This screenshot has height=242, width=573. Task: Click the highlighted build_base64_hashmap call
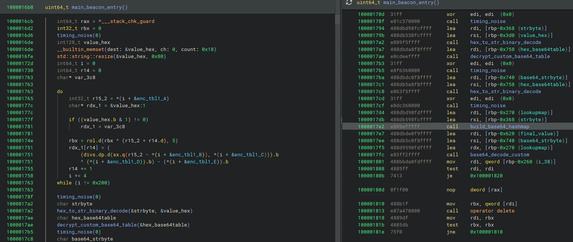500,127
